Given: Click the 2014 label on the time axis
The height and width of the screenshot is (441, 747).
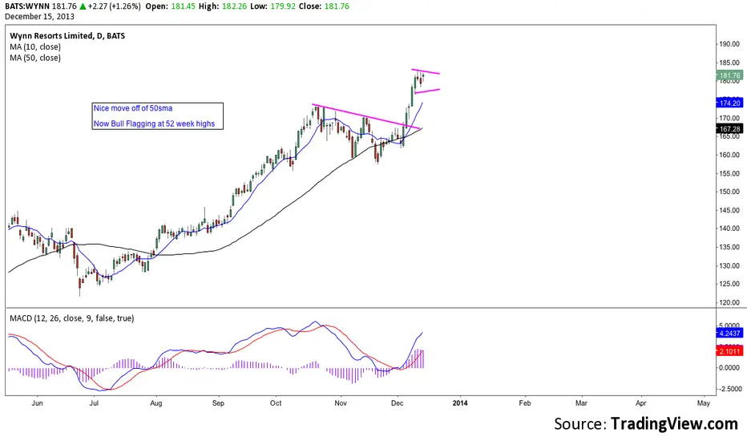Looking at the screenshot, I should click(x=460, y=403).
